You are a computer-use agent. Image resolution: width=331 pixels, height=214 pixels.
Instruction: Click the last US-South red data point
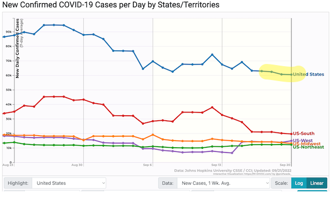tap(291, 134)
